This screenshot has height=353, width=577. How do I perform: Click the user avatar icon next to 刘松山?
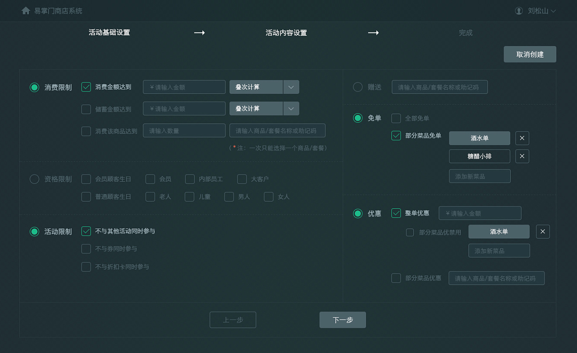pos(519,10)
